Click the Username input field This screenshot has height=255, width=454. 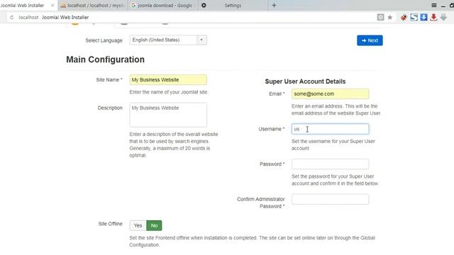pyautogui.click(x=331, y=129)
